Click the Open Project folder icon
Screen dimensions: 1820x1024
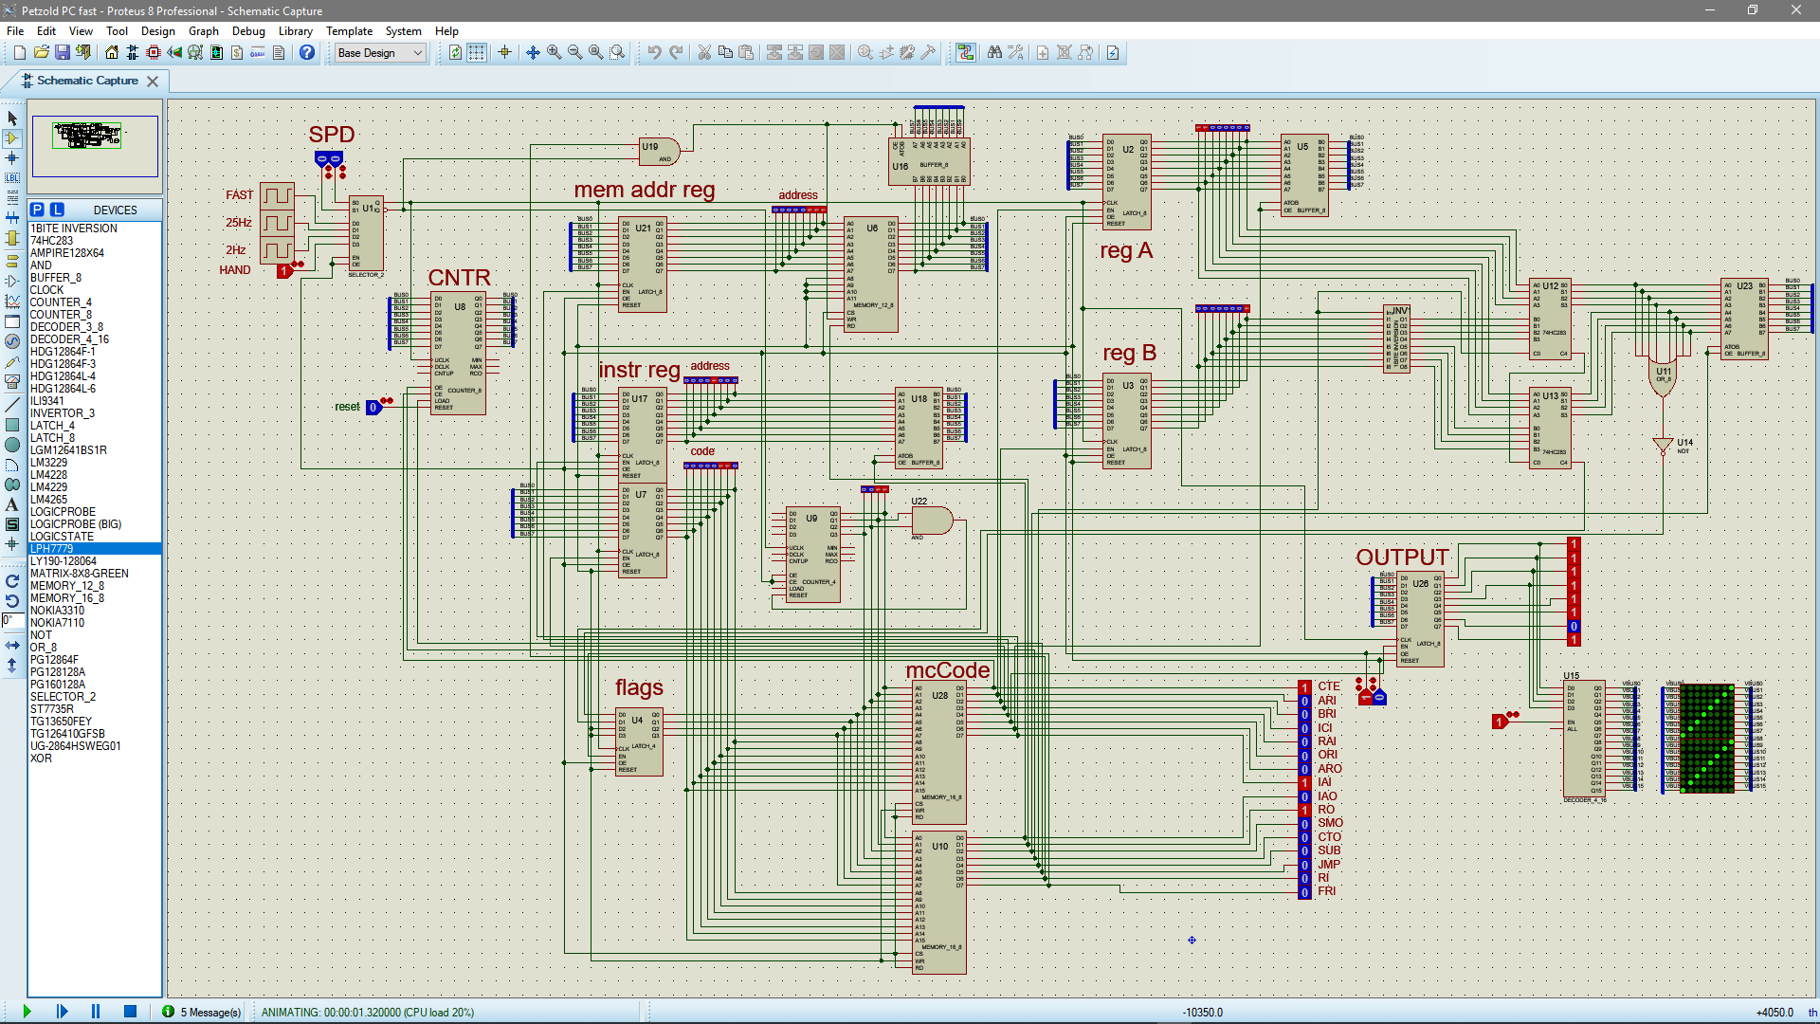click(41, 53)
